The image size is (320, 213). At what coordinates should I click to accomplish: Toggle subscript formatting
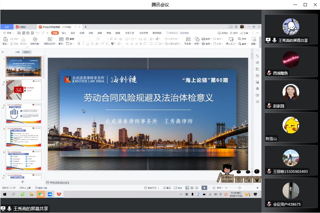pyautogui.click(x=107, y=43)
